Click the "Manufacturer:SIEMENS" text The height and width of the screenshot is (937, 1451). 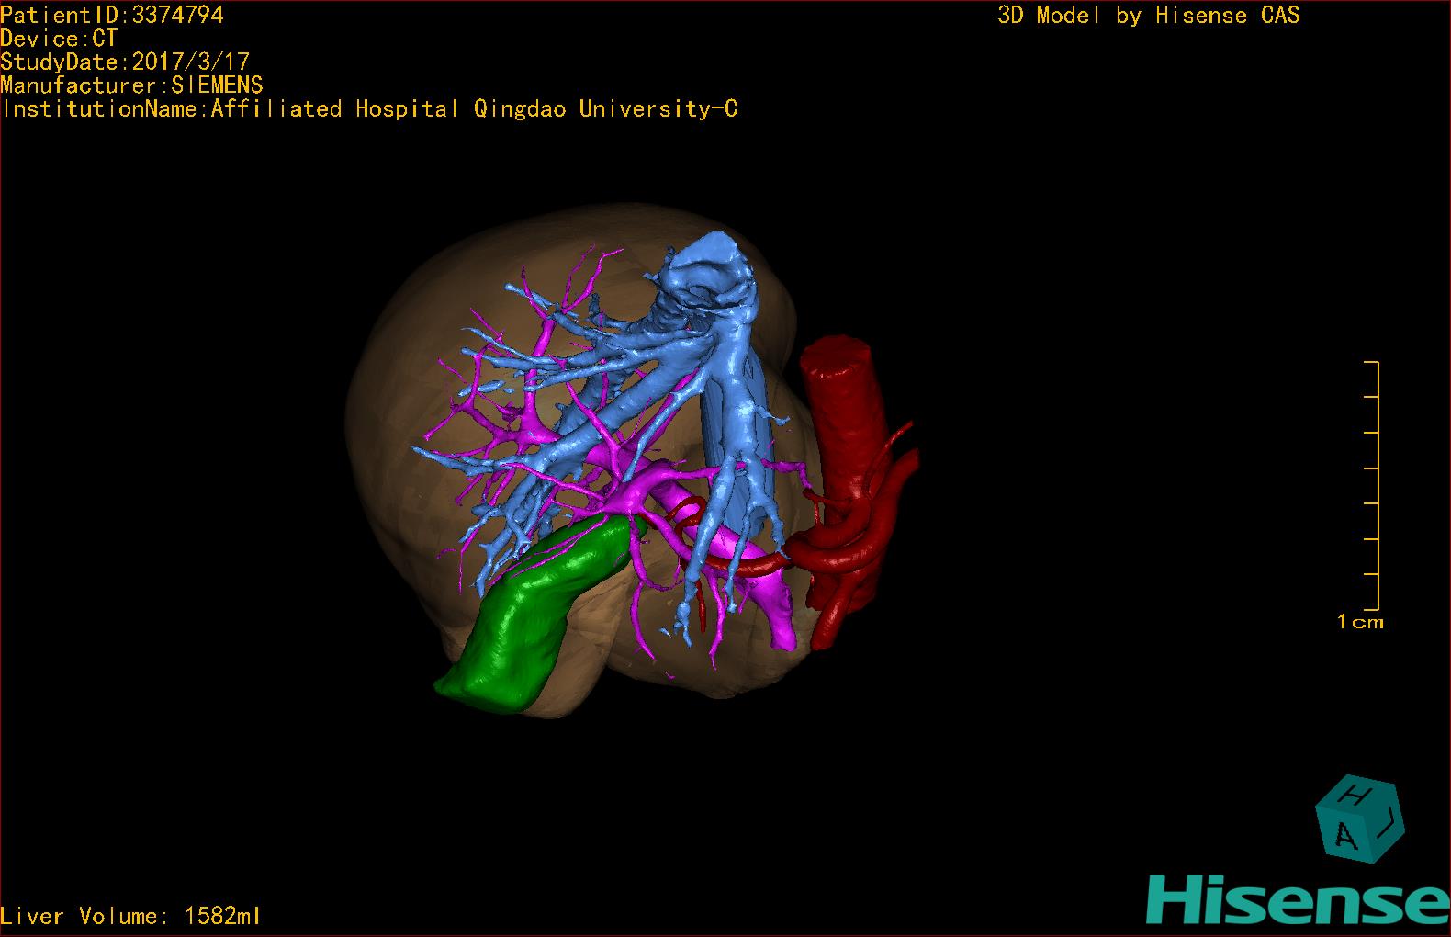coord(132,85)
